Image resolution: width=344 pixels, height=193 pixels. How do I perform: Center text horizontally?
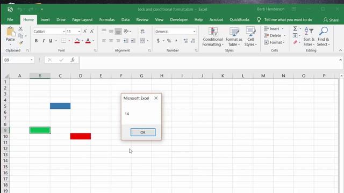click(x=111, y=41)
